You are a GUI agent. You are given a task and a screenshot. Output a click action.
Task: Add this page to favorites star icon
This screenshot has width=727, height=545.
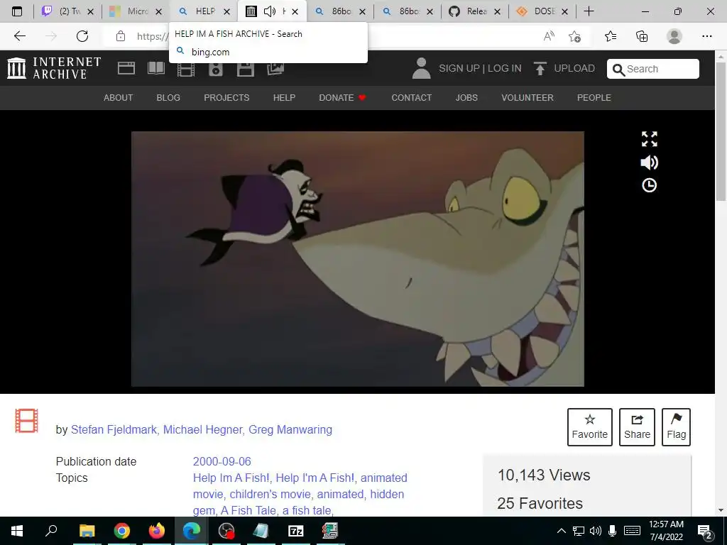coord(575,36)
